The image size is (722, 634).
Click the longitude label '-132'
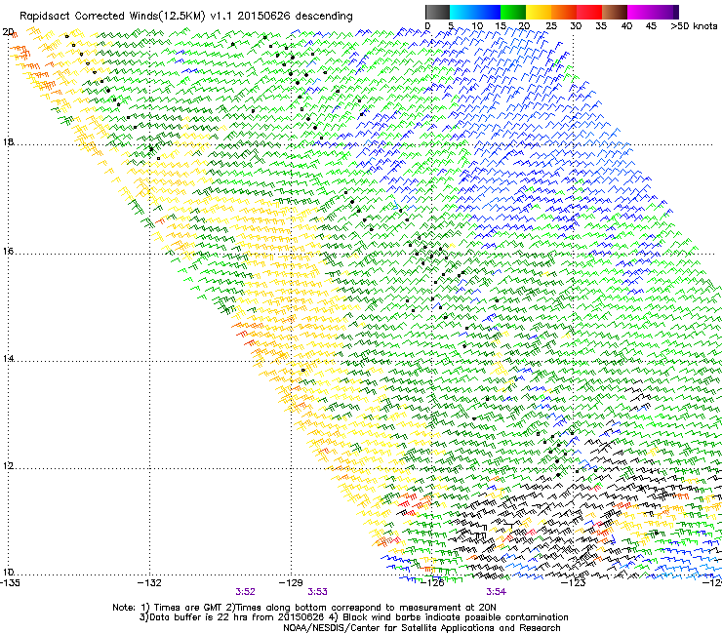[149, 583]
